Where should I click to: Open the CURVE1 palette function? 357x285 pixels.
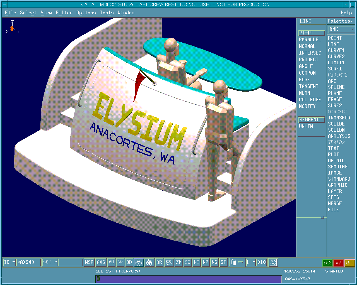336,50
